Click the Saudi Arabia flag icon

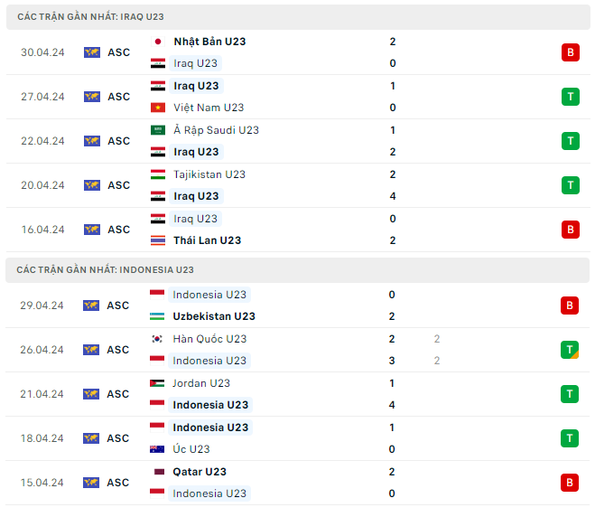click(158, 130)
